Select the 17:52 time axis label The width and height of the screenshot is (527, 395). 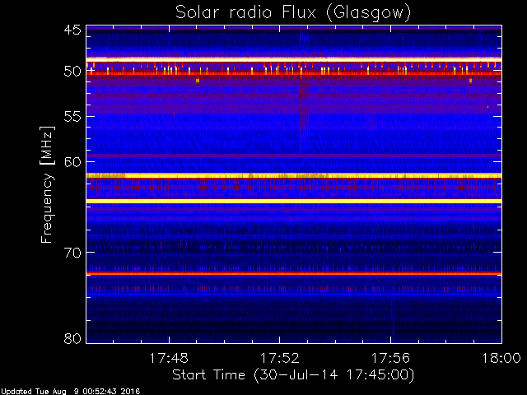coord(280,358)
